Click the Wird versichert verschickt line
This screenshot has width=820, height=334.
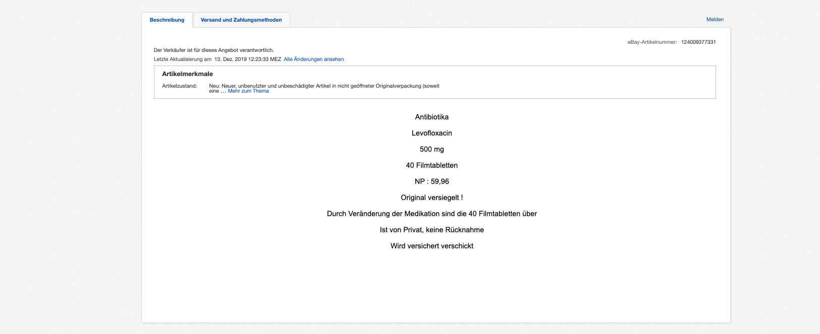click(431, 246)
